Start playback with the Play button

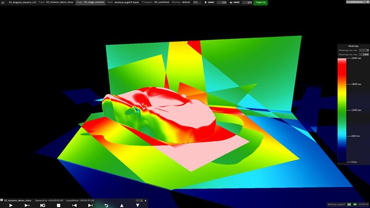tap(10, 206)
